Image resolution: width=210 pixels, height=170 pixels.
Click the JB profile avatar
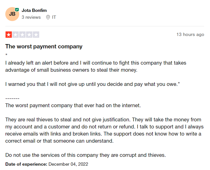pos(12,14)
